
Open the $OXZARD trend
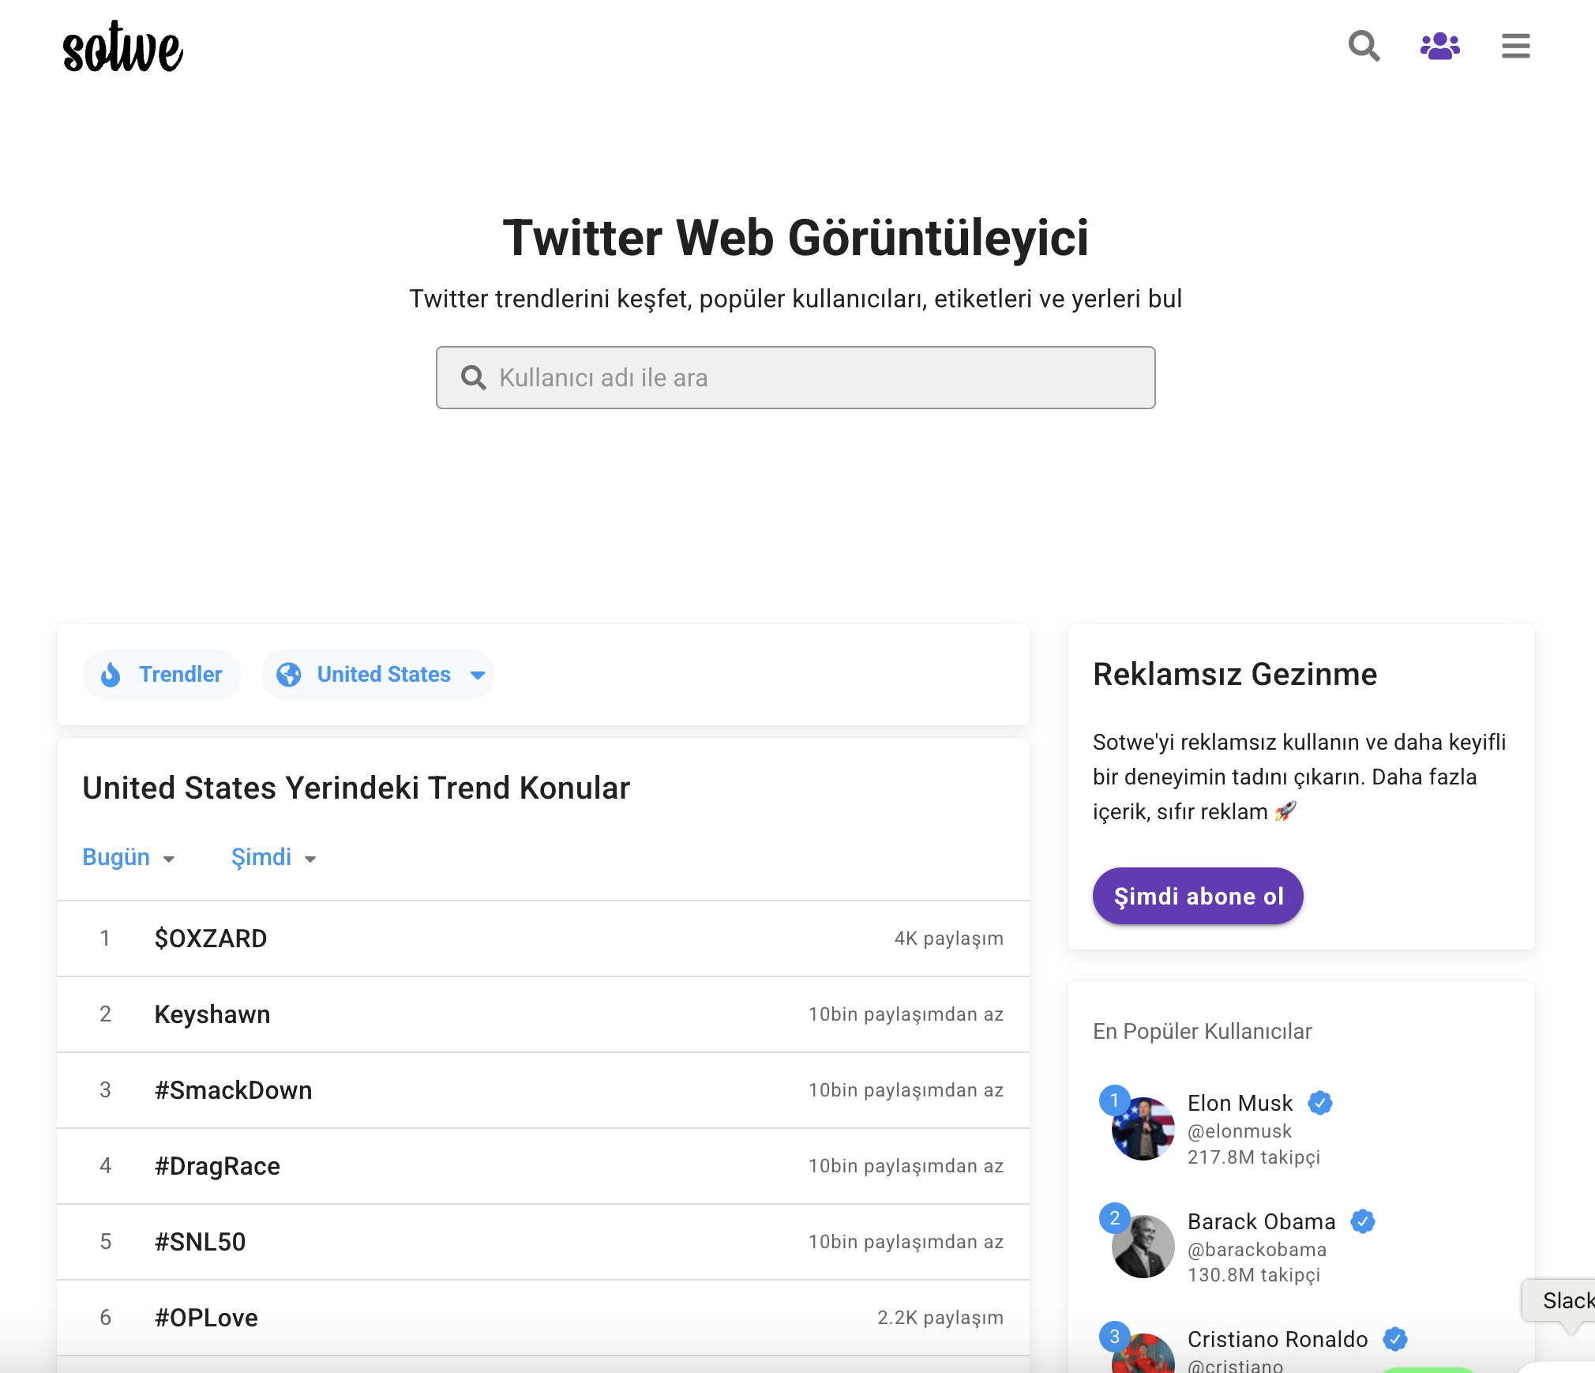(542, 939)
